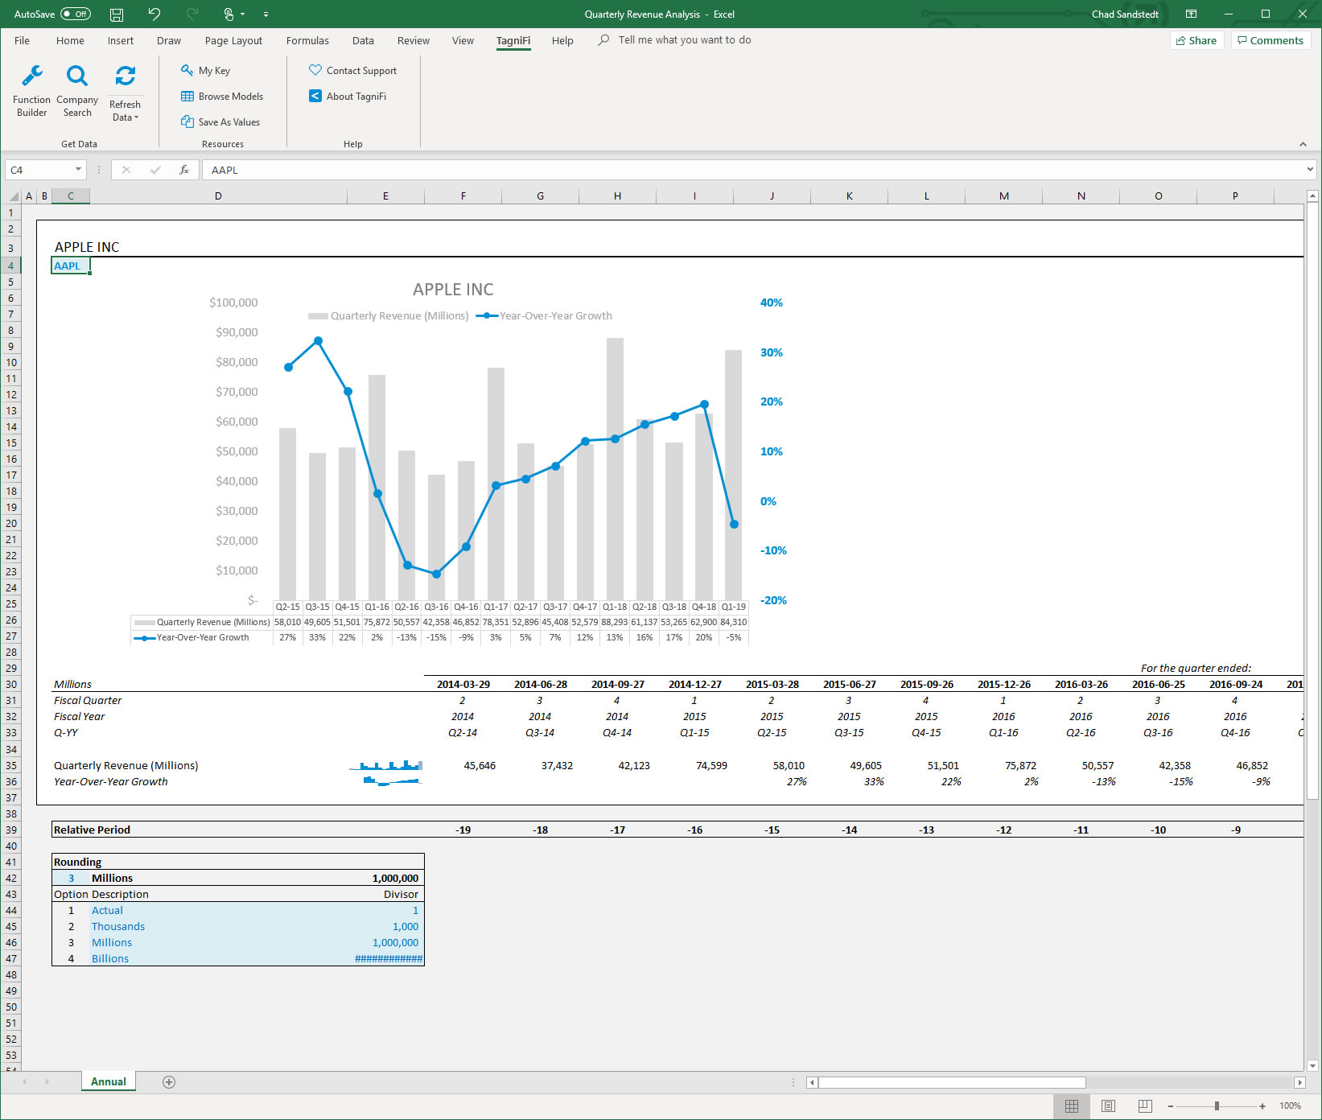1322x1120 pixels.
Task: Collapse the ribbon with the chevron
Action: (x=1303, y=144)
